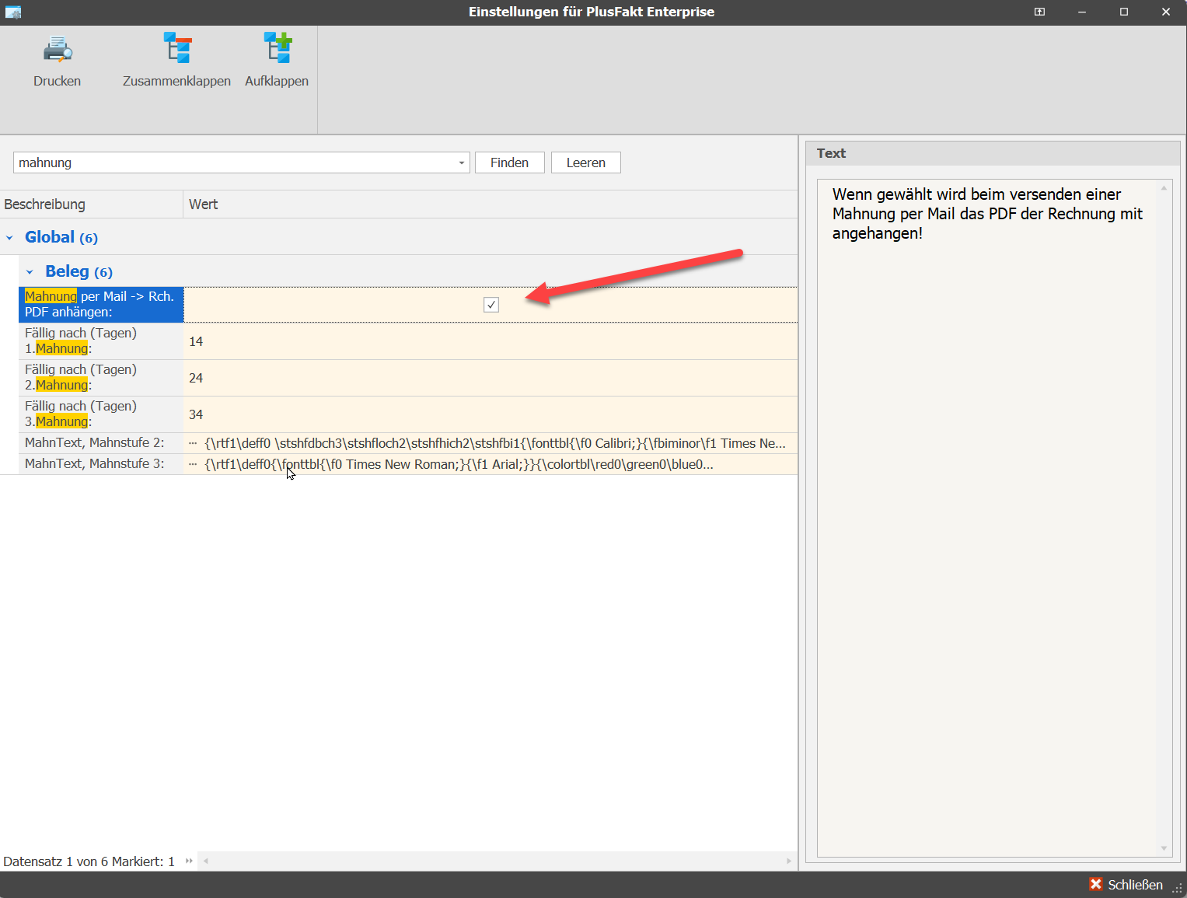Close the window with title bar X
The height and width of the screenshot is (898, 1187).
pos(1166,12)
